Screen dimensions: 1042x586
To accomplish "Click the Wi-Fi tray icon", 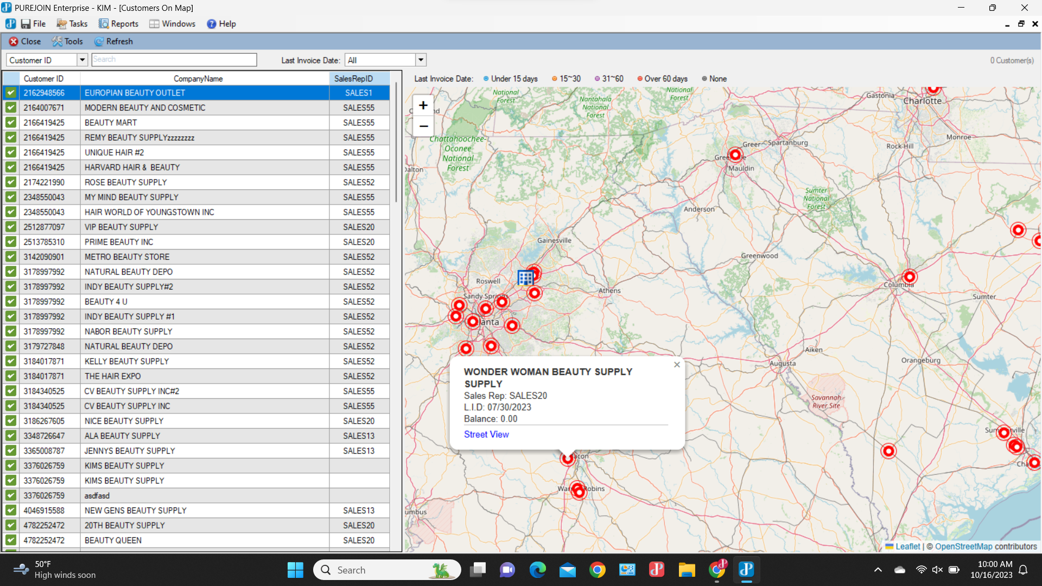I will coord(921,570).
